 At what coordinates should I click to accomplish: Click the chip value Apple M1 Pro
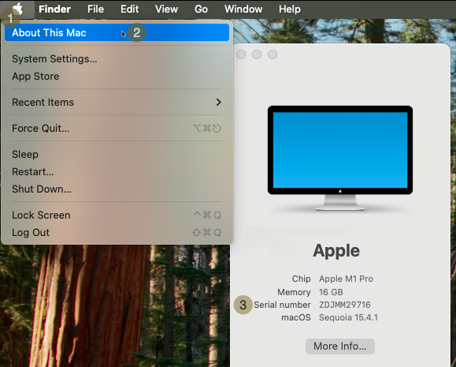(x=346, y=279)
